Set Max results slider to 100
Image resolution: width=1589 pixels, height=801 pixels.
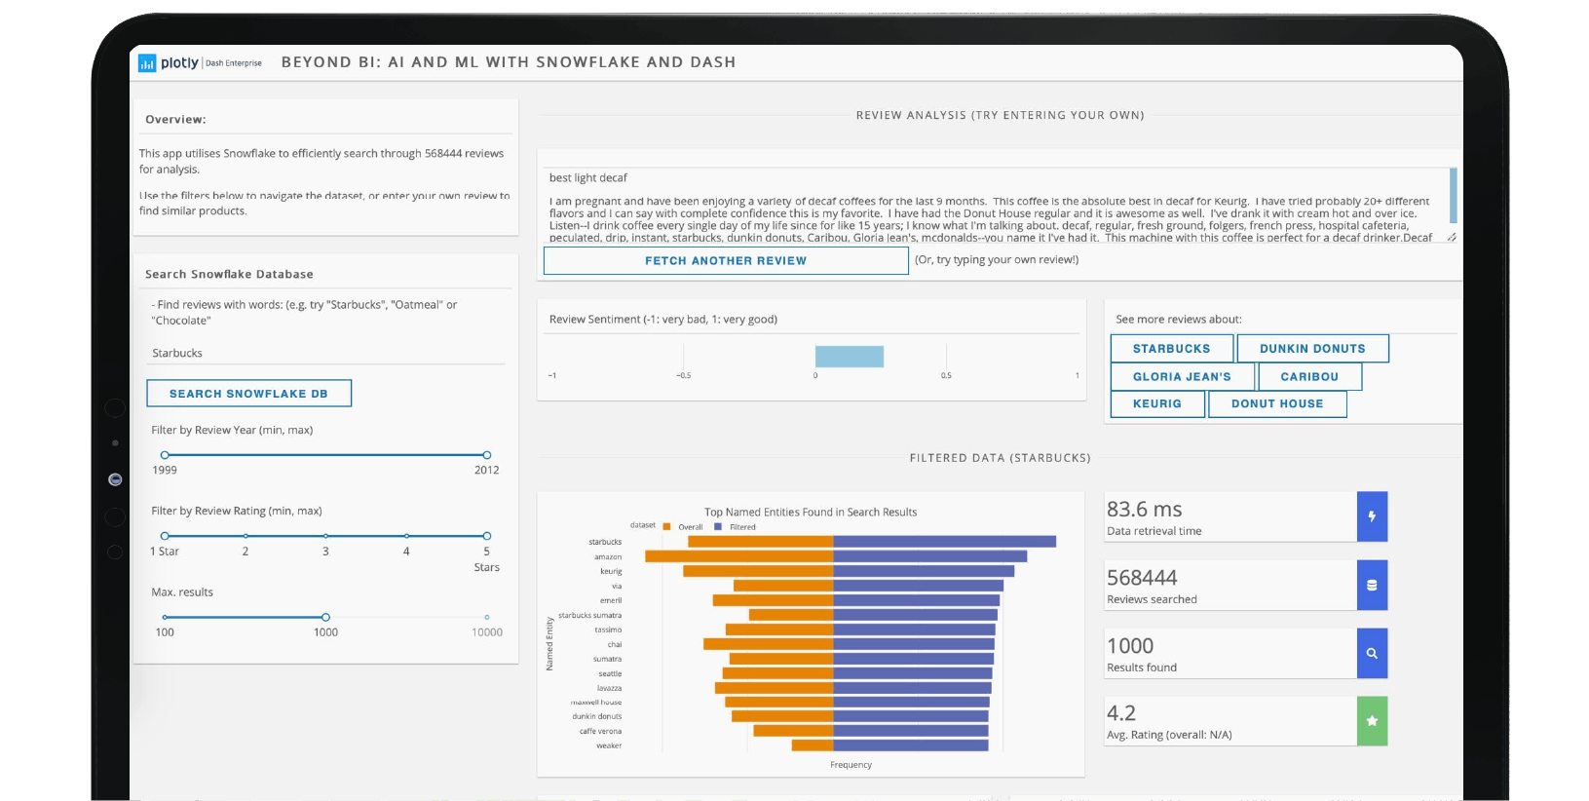click(x=165, y=617)
